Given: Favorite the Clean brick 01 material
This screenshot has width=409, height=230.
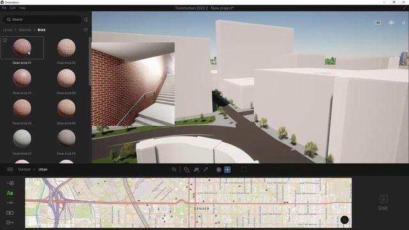Looking at the screenshot, I should [4, 40].
